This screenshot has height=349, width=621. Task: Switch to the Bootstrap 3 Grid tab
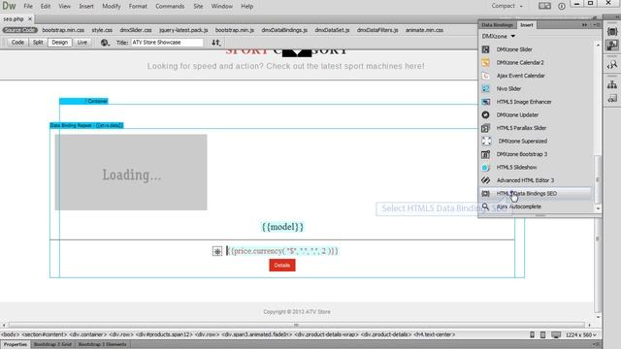click(x=52, y=345)
